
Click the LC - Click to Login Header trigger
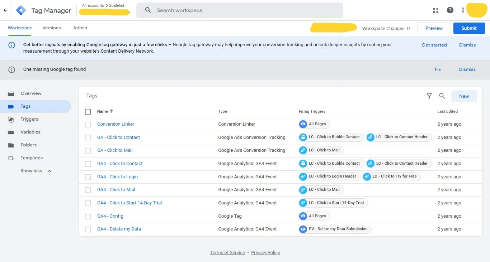[329, 176]
